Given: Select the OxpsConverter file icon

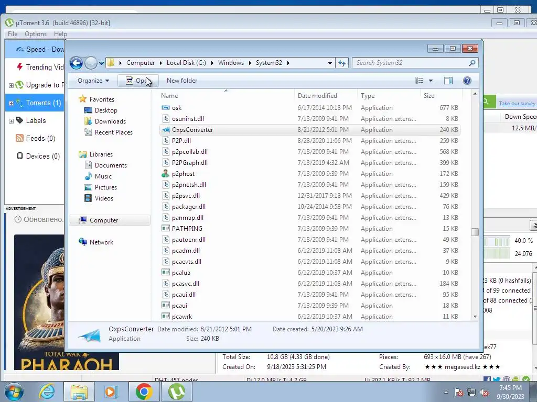Looking at the screenshot, I should point(165,130).
